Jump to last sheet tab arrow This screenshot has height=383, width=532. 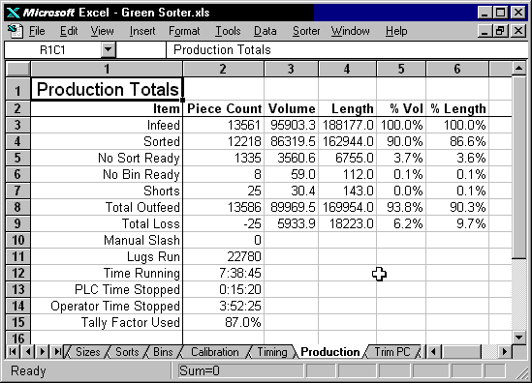click(x=57, y=352)
